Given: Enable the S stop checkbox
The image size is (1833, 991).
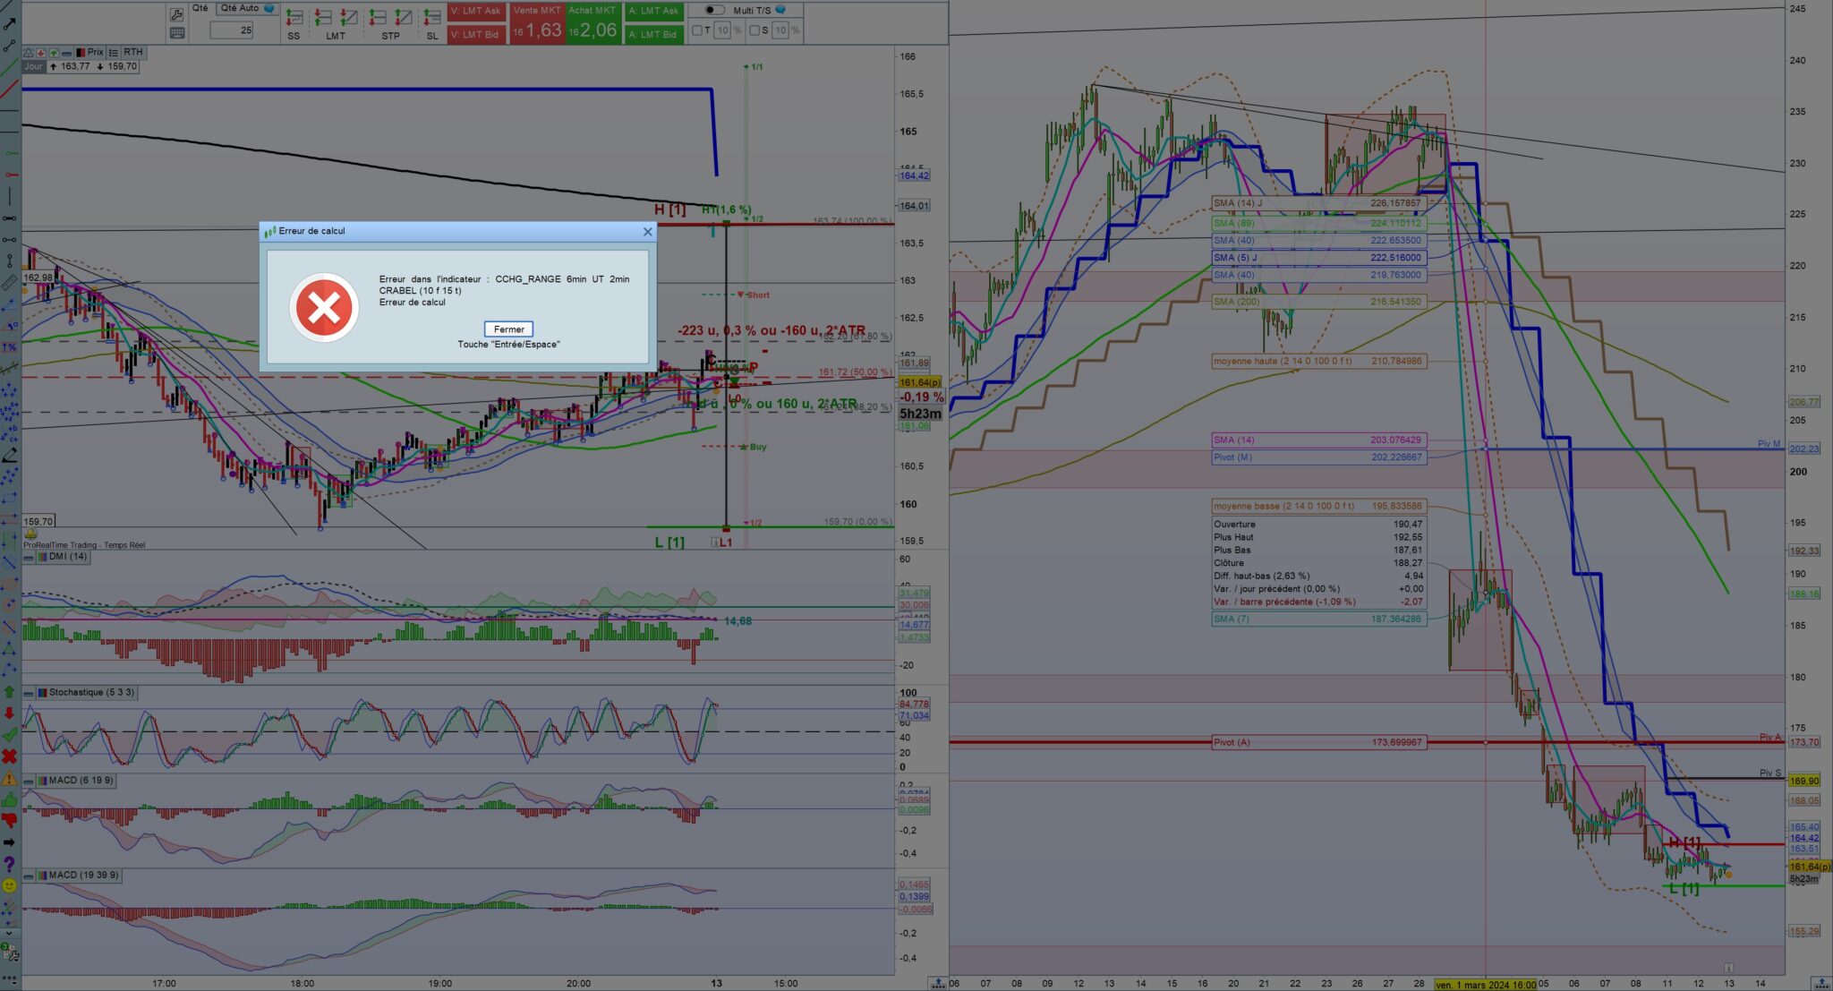Looking at the screenshot, I should (755, 30).
